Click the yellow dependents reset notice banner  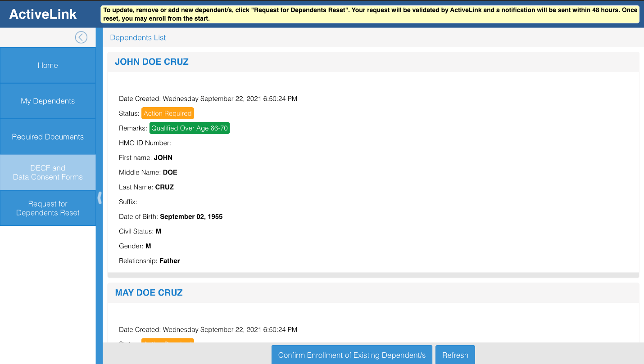coord(370,14)
